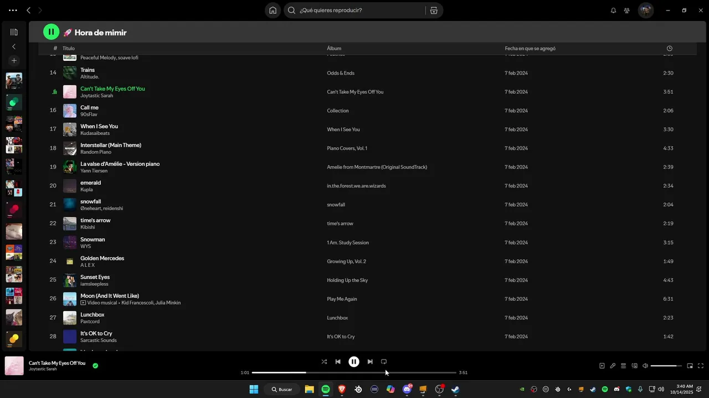Sort by the Álbum column header

coord(334,49)
